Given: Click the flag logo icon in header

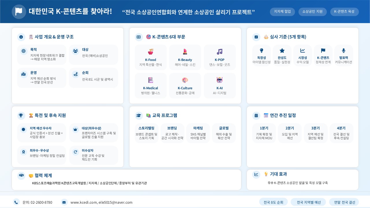Looking at the screenshot, I should coord(19,12).
